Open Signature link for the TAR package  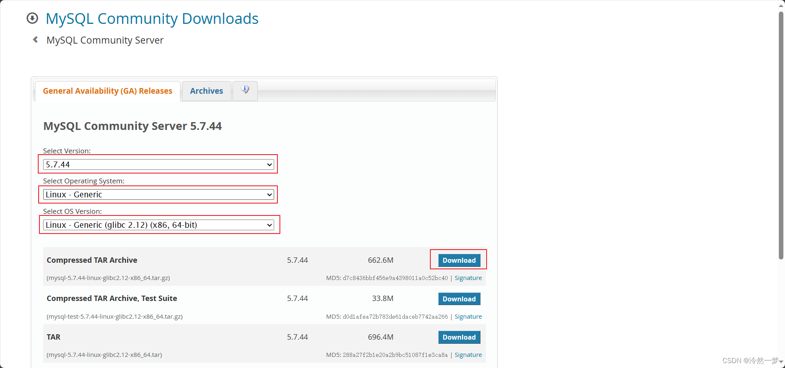coord(468,355)
